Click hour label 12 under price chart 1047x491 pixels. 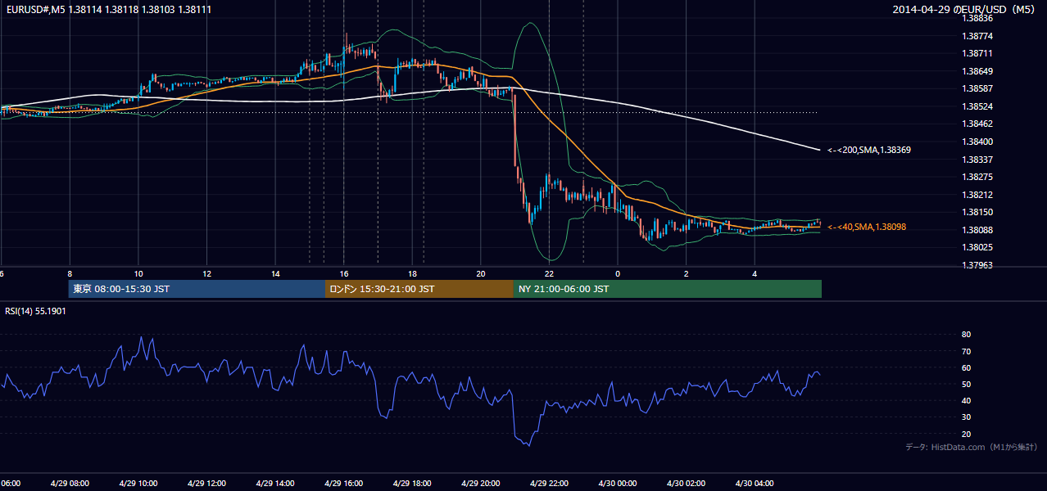[207, 273]
